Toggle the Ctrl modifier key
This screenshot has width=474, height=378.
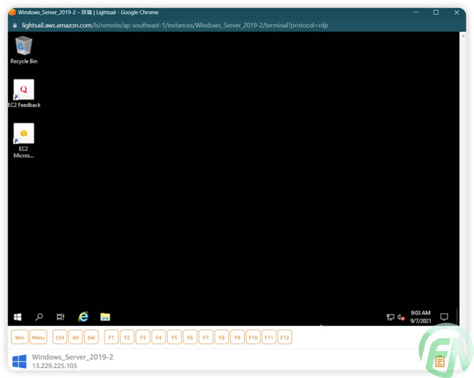point(60,337)
